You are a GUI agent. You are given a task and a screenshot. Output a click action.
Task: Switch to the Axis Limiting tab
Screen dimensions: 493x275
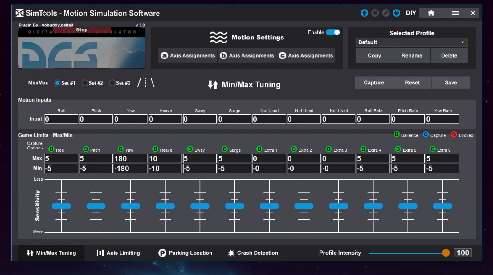click(x=118, y=253)
